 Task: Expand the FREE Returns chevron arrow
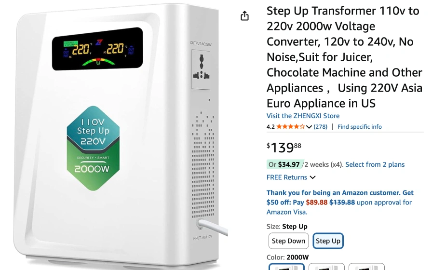pos(312,177)
